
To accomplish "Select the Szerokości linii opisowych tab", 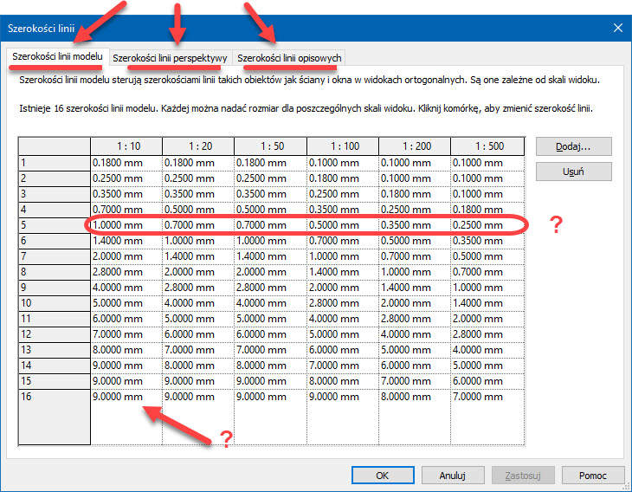I will pyautogui.click(x=289, y=58).
